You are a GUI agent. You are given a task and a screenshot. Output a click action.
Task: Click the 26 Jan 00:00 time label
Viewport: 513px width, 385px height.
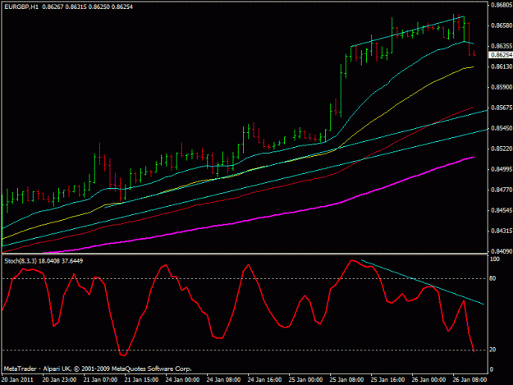(x=428, y=380)
